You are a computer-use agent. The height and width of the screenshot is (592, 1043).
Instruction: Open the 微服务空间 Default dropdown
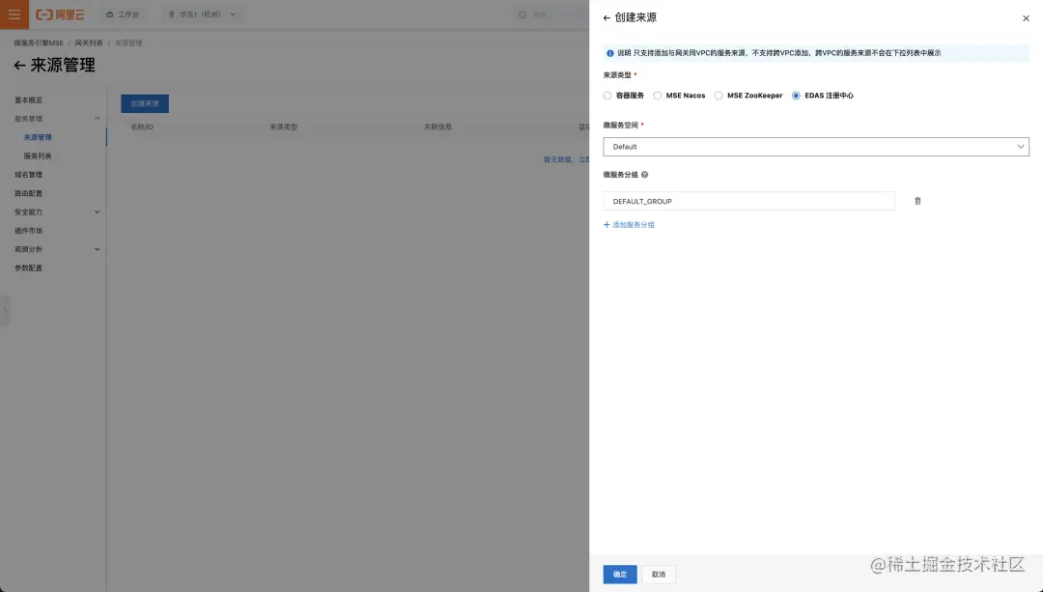(816, 147)
